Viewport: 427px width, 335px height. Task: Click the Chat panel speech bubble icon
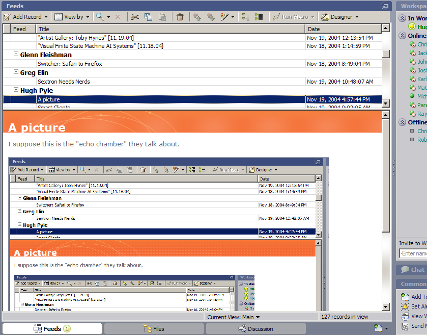[x=405, y=270]
